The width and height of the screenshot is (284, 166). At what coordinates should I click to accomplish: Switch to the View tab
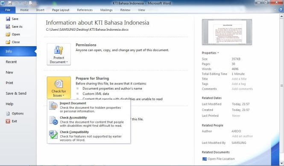click(141, 10)
